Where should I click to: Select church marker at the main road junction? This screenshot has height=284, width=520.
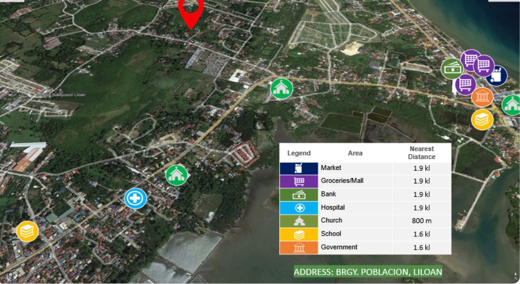tap(281, 88)
